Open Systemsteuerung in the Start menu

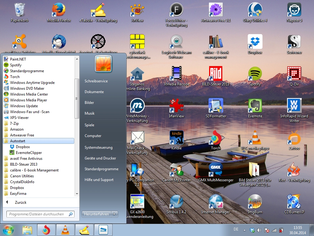tap(98, 147)
